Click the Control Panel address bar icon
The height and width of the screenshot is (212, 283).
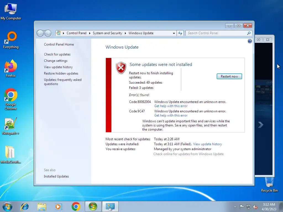59,33
